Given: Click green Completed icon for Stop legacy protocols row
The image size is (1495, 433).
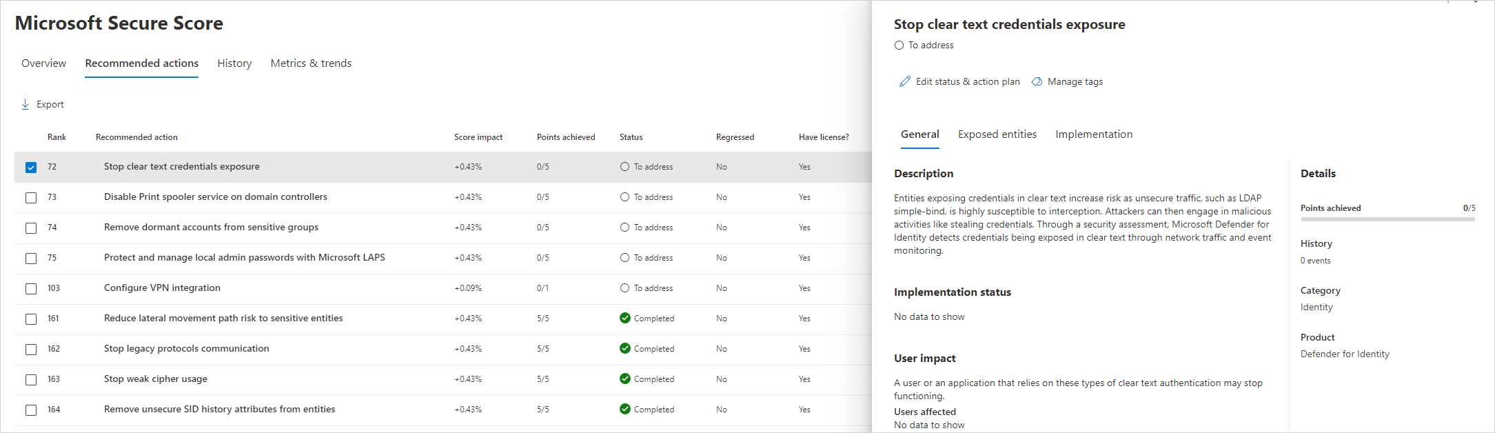Looking at the screenshot, I should pyautogui.click(x=625, y=348).
